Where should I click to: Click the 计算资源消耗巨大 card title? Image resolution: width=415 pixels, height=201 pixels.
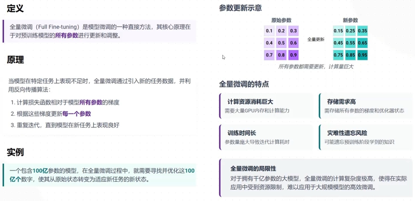coord(250,102)
